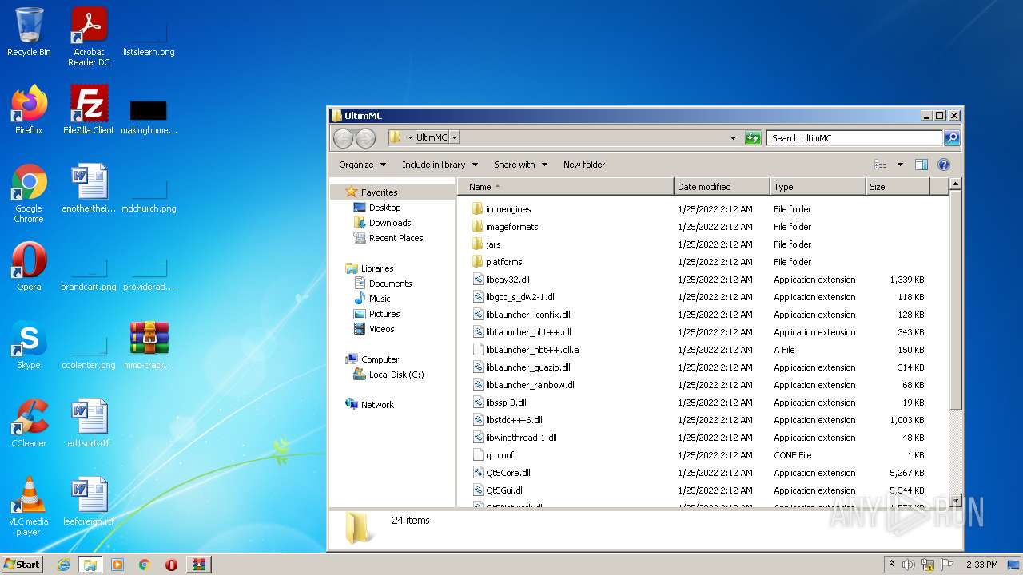
Task: Open Downloads in navigation pane
Action: 389,223
